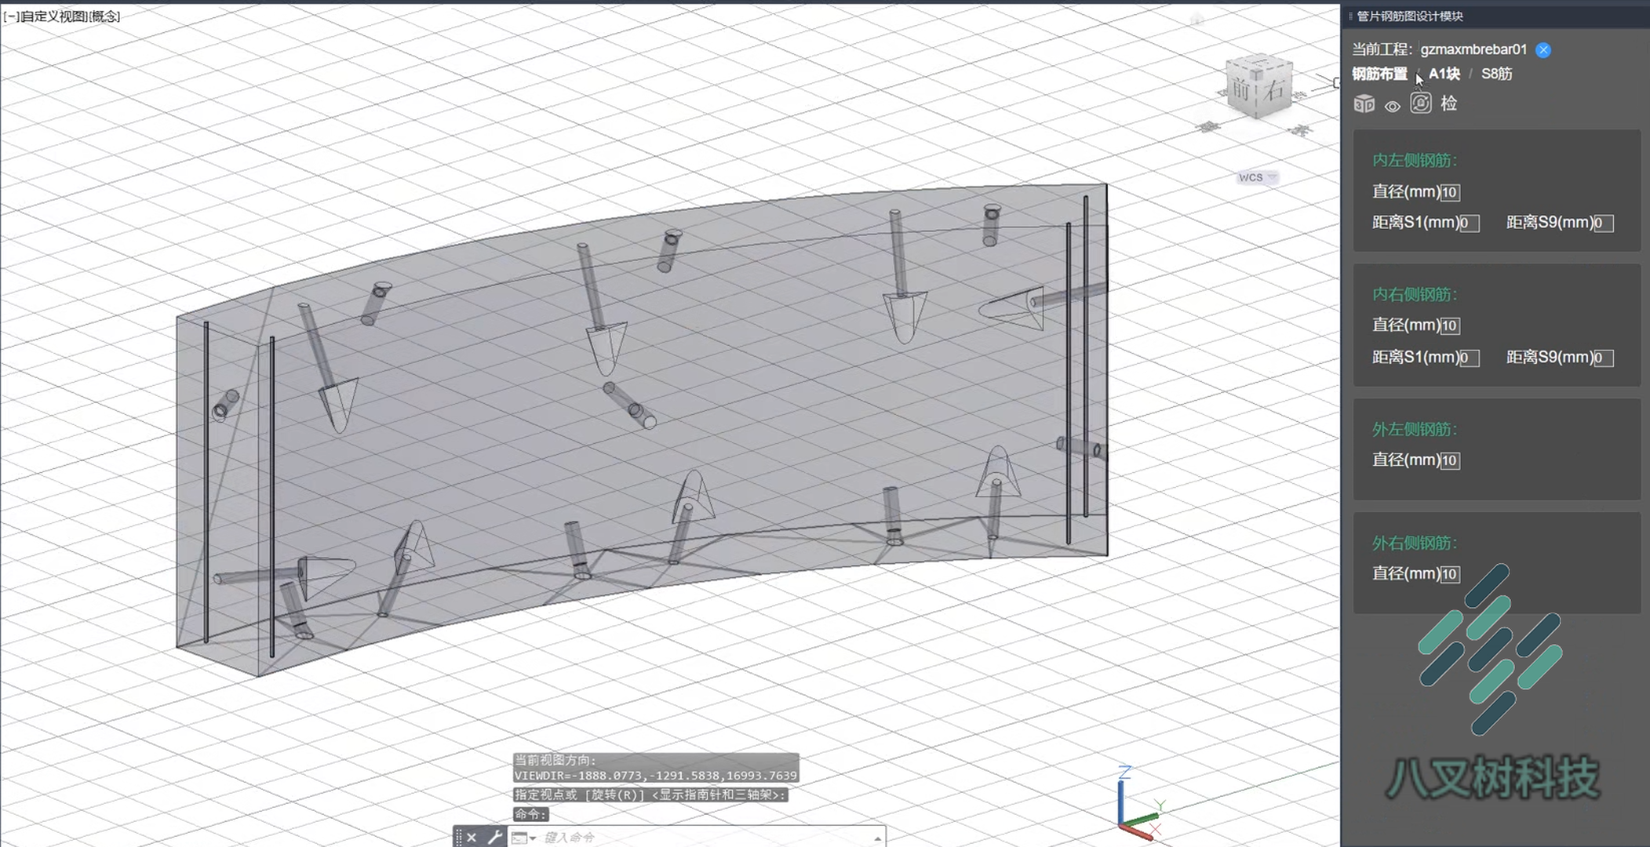Viewport: 1650px width, 847px height.
Task: Click 内左侧钢筋 距离S9(mm) input field
Action: tap(1604, 224)
